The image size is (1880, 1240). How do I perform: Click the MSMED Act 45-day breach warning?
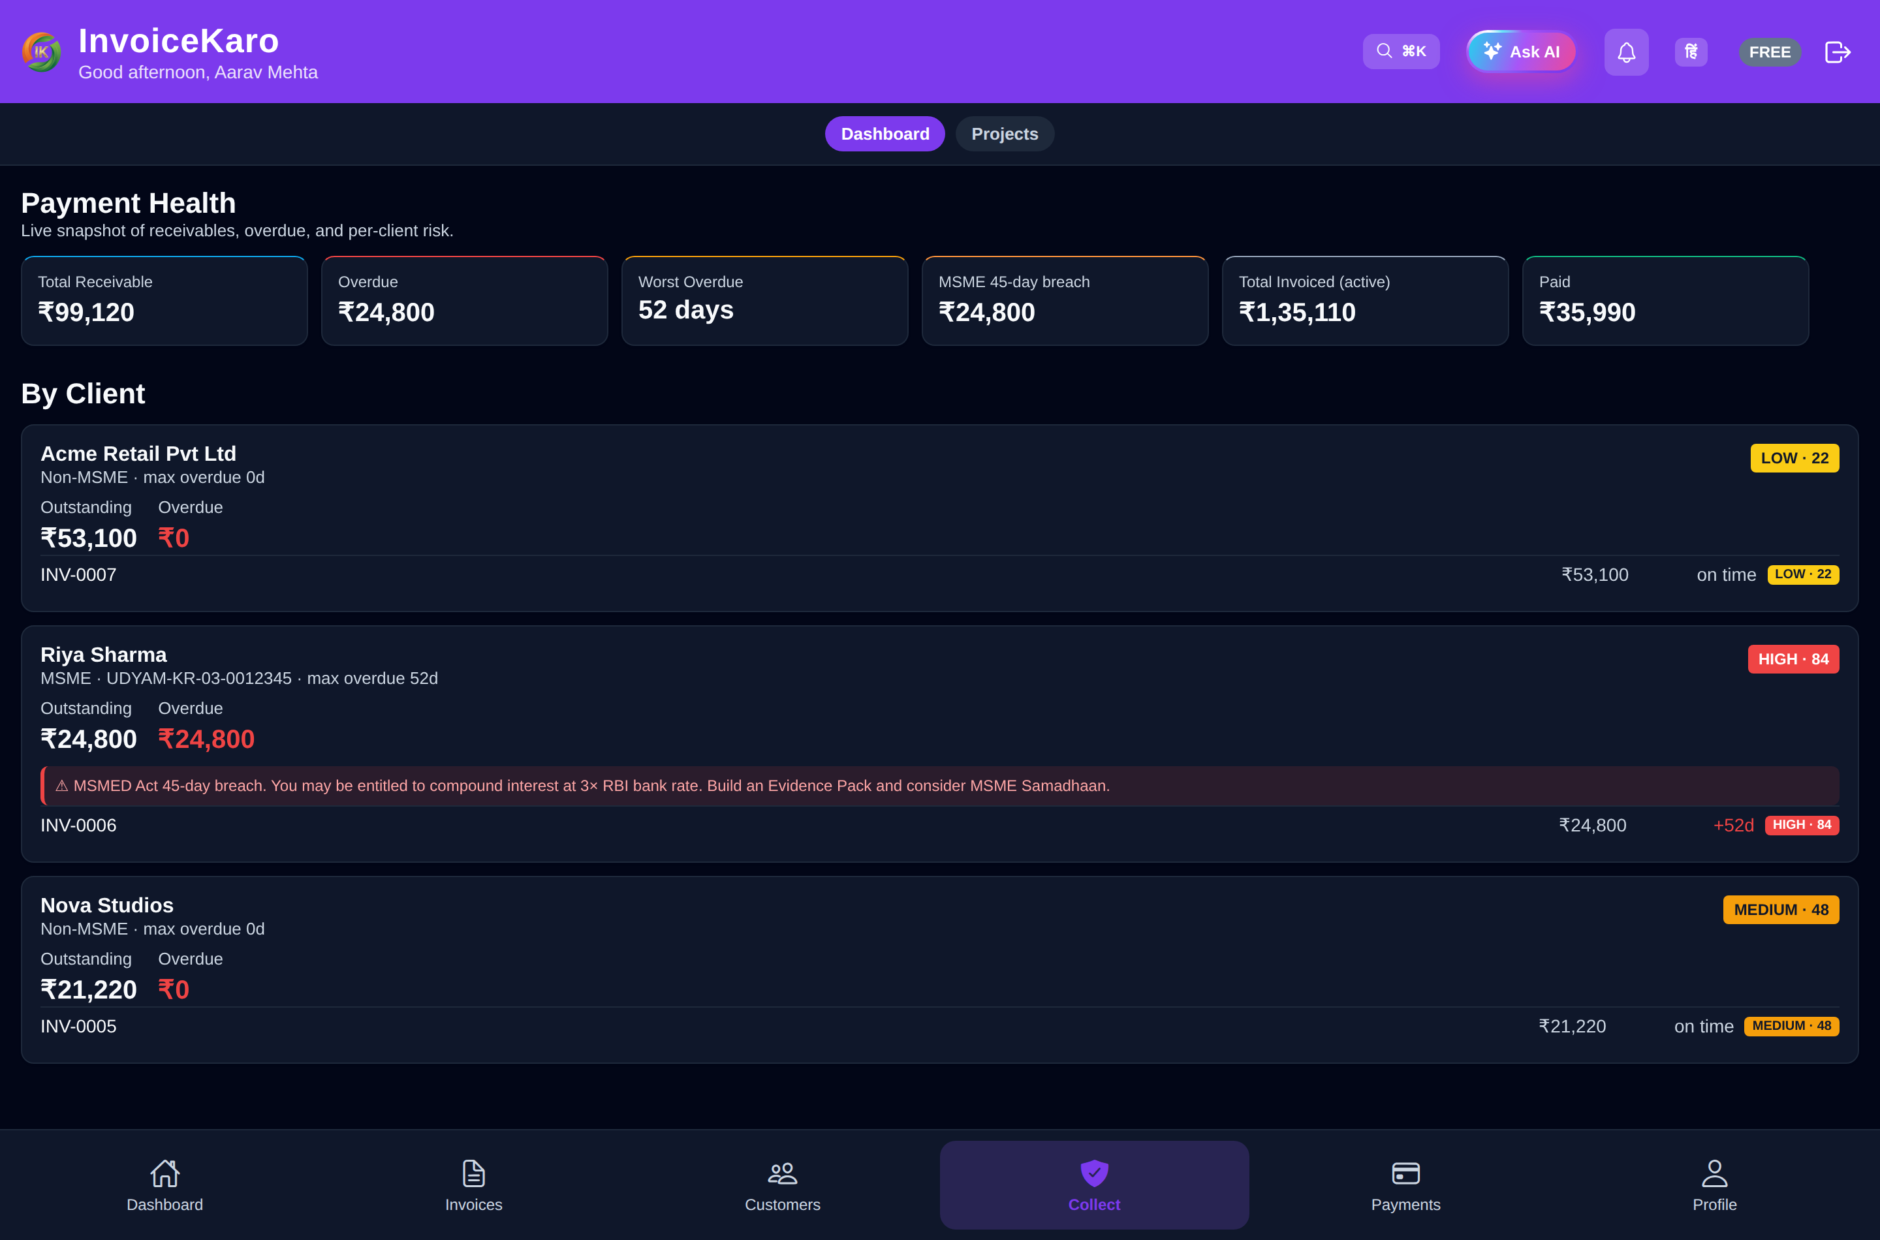click(x=939, y=786)
